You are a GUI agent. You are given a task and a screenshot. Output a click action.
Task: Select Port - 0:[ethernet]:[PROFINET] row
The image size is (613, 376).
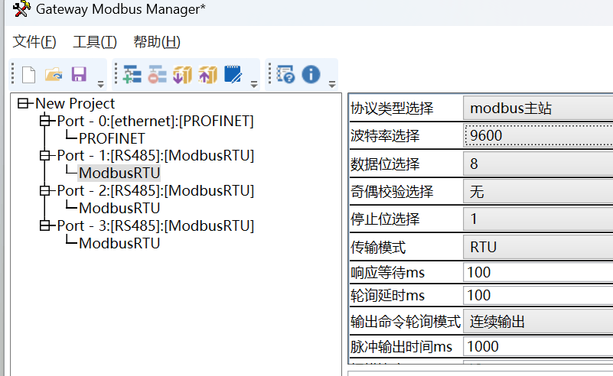[155, 121]
